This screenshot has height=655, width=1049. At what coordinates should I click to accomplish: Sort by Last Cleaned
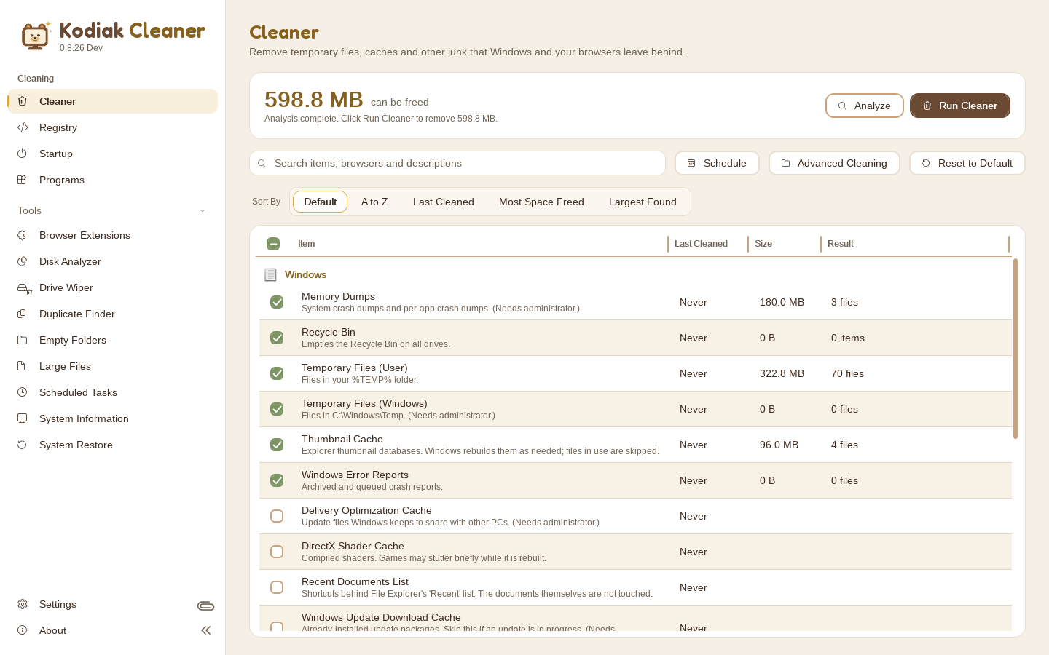point(443,202)
